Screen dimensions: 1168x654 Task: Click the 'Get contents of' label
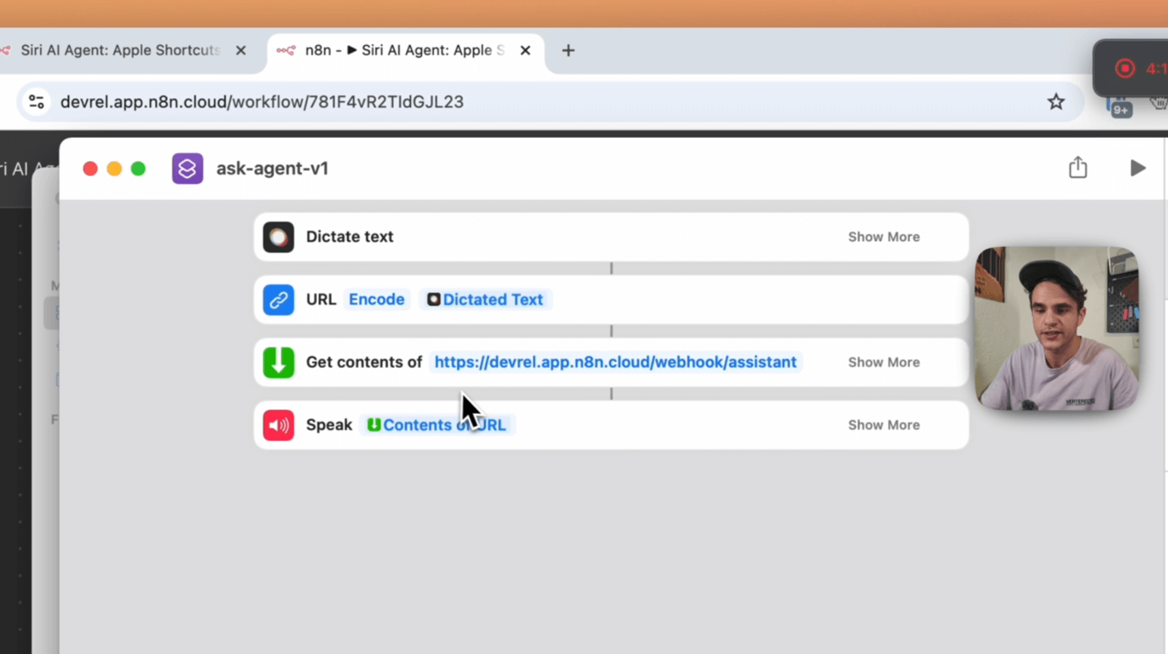(364, 362)
